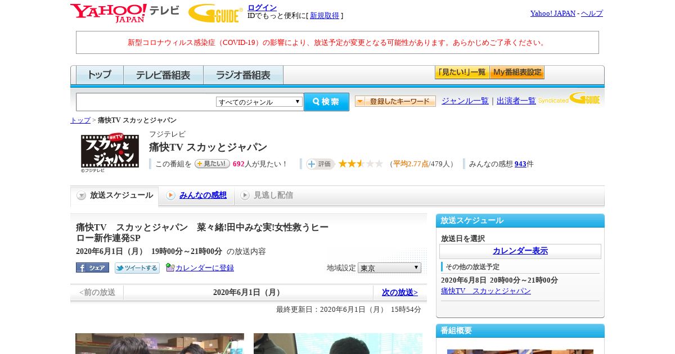Expand the すべてのジャンル genre dropdown
Image resolution: width=675 pixels, height=354 pixels.
click(259, 102)
